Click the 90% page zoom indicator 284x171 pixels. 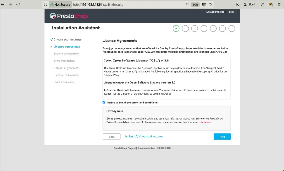(x=195, y=4)
